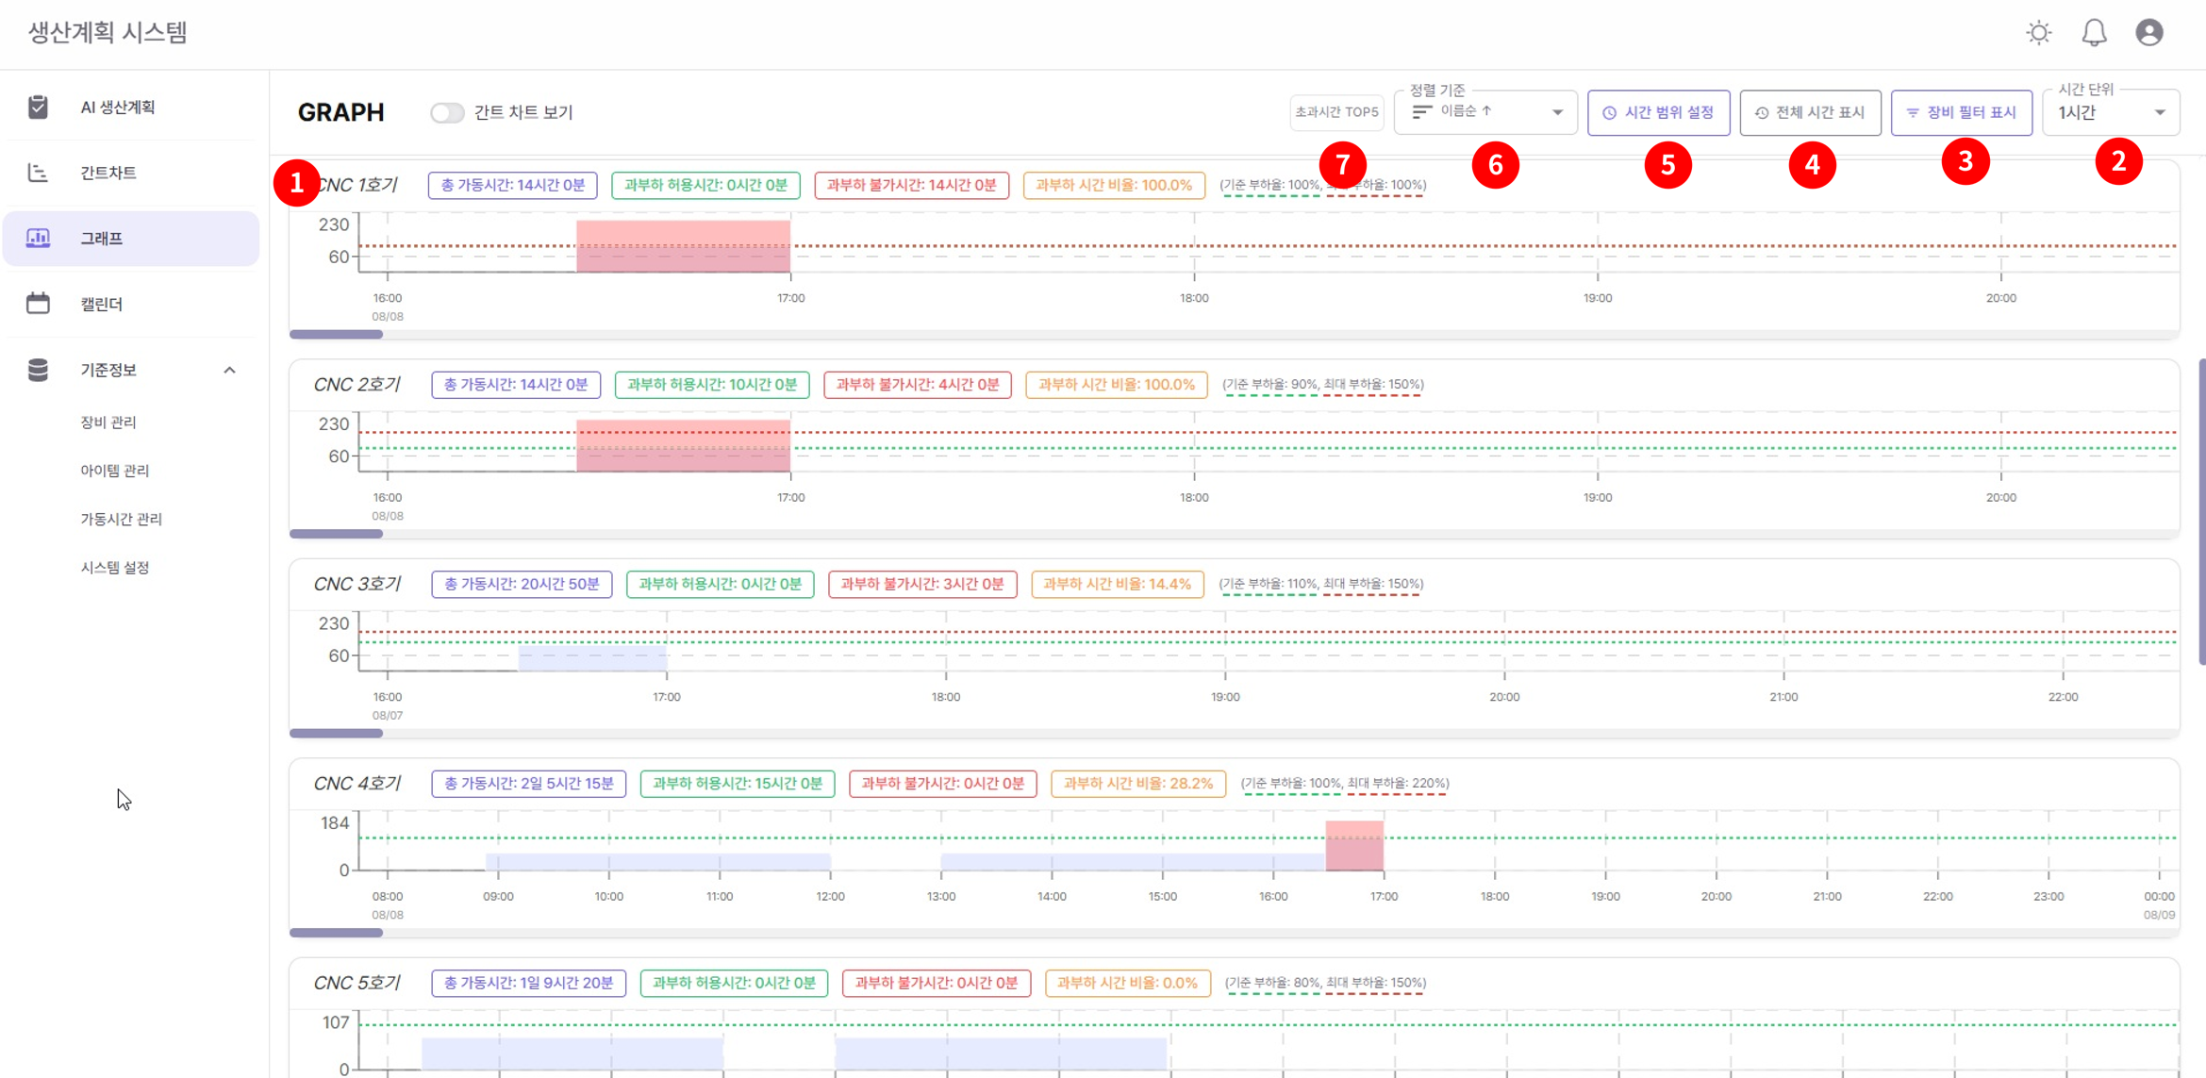Collapse the 기준정보 menu chevron
The image size is (2206, 1078).
pos(229,370)
